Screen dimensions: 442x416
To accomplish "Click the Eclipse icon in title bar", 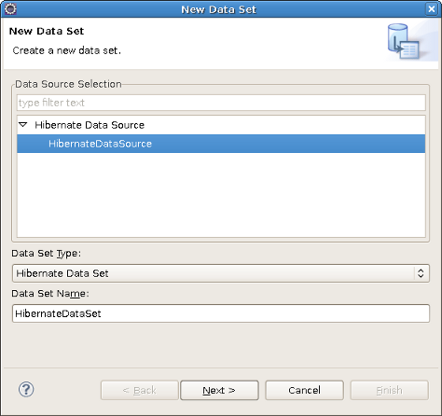I will click(x=10, y=9).
